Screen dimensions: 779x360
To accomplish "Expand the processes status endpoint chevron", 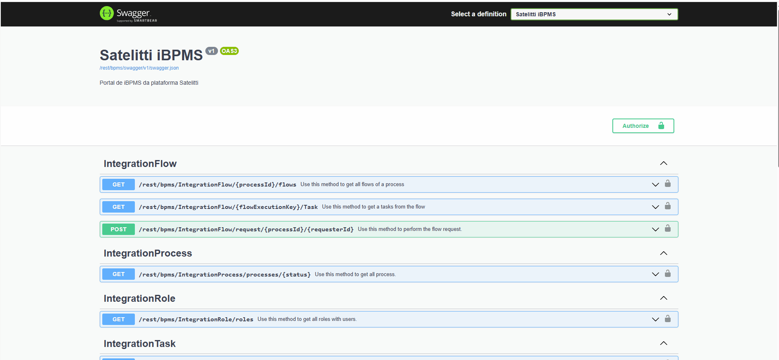I will pos(656,274).
